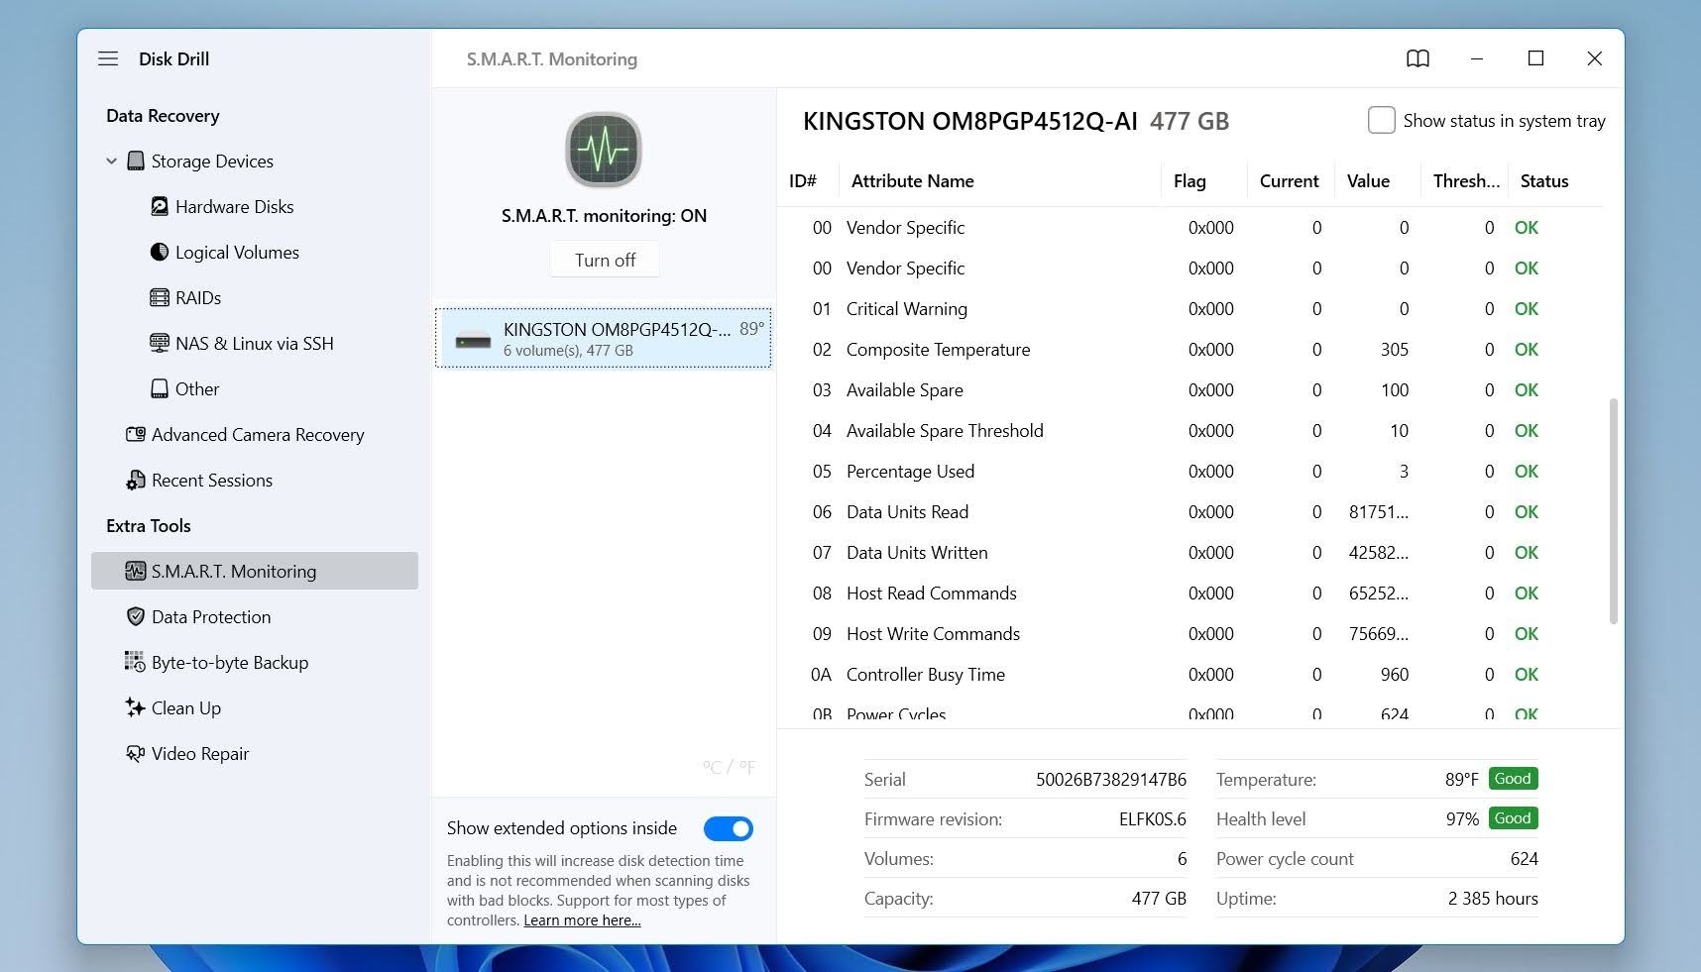The width and height of the screenshot is (1701, 972).
Task: Click the attribute table vertical scrollbar
Action: point(1613,511)
